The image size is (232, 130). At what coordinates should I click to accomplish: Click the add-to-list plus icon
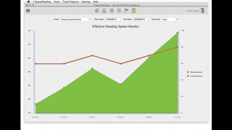(x=119, y=11)
